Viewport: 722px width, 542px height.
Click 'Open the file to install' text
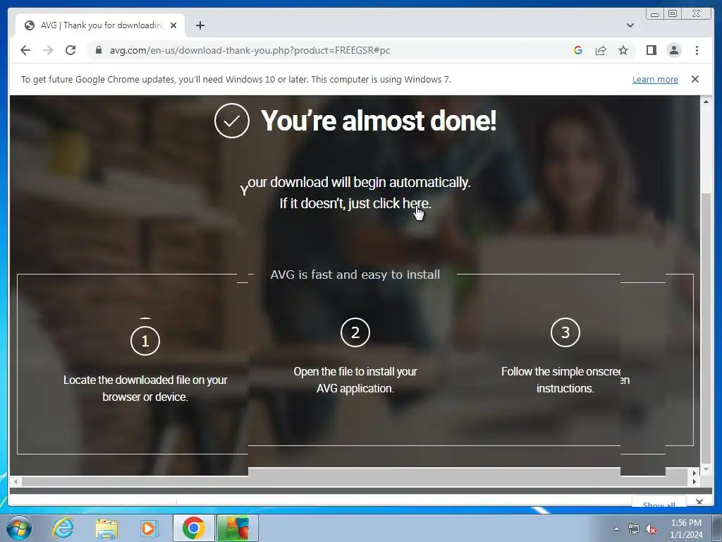coord(355,380)
